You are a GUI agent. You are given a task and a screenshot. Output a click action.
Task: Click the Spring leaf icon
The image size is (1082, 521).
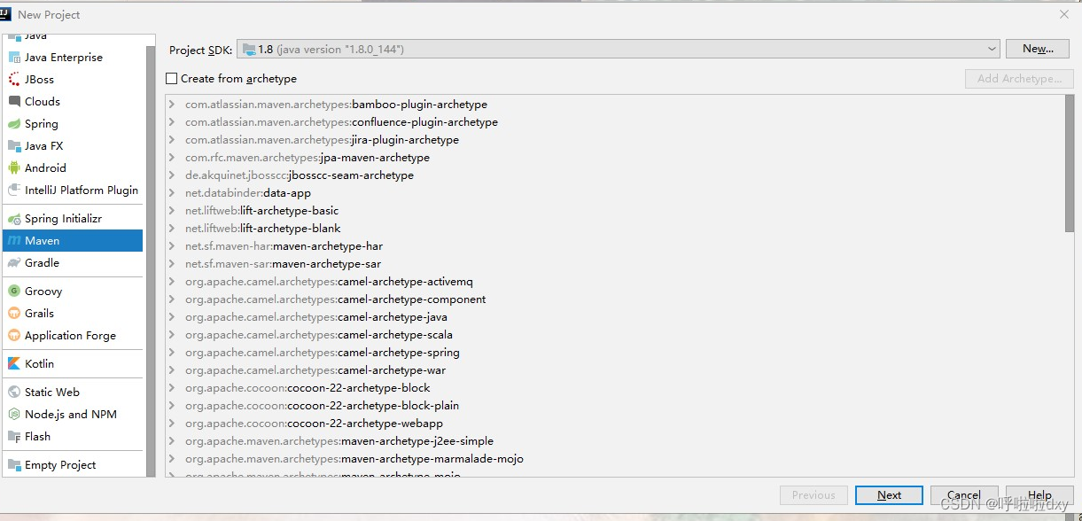tap(14, 123)
